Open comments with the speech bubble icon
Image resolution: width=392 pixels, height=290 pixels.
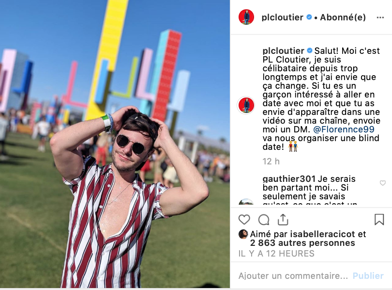pos(263,220)
